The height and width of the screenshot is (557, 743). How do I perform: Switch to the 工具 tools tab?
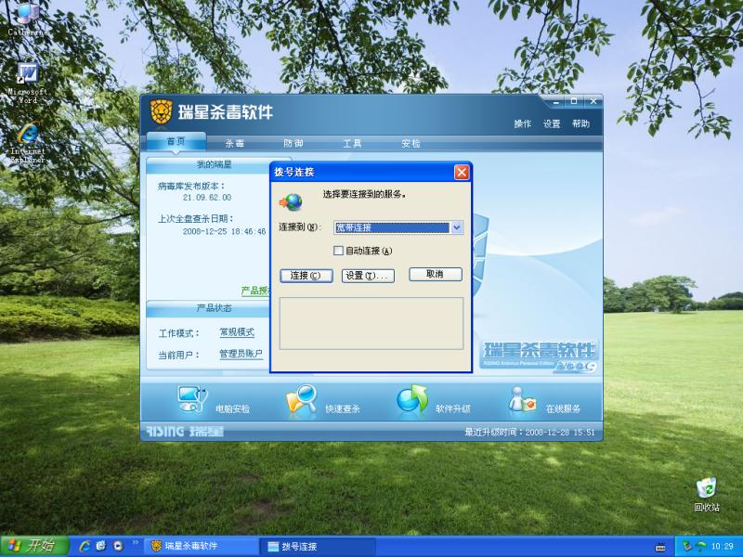coord(352,143)
